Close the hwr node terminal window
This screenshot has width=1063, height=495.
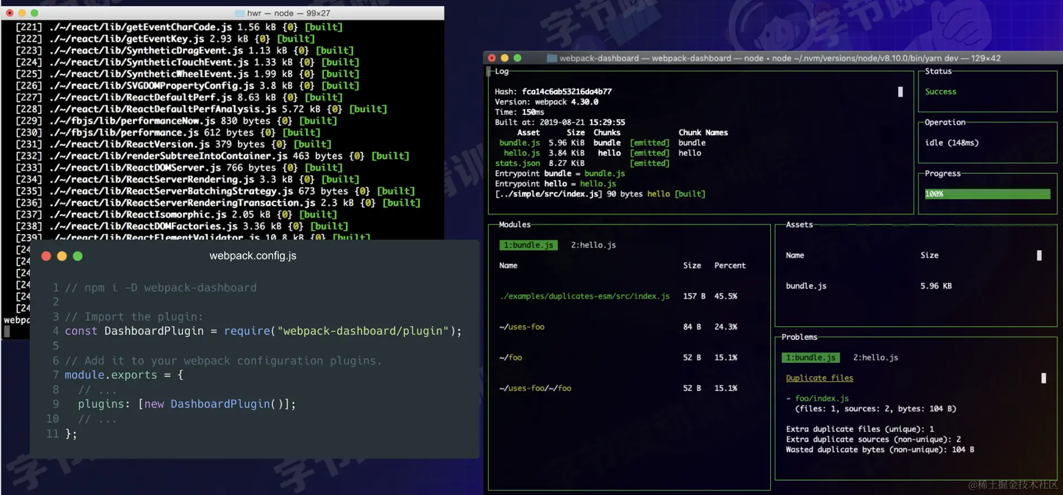[10, 13]
